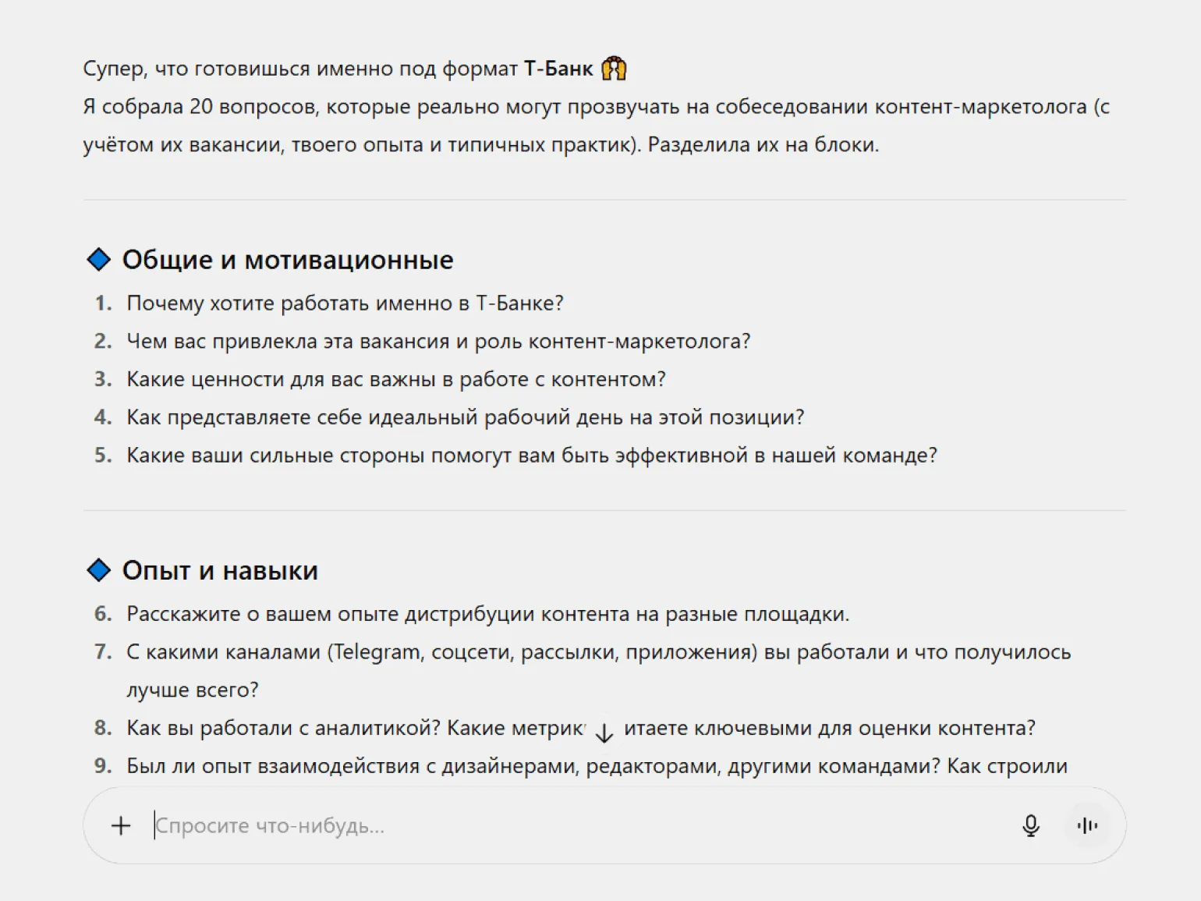Click question 3 about values in content work
Screen dimensions: 1201x901
(395, 379)
